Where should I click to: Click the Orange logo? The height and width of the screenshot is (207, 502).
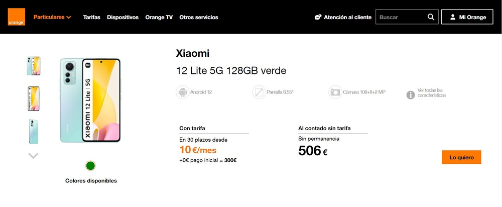[x=16, y=17]
